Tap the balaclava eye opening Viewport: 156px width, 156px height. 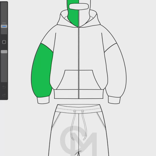[79, 7]
